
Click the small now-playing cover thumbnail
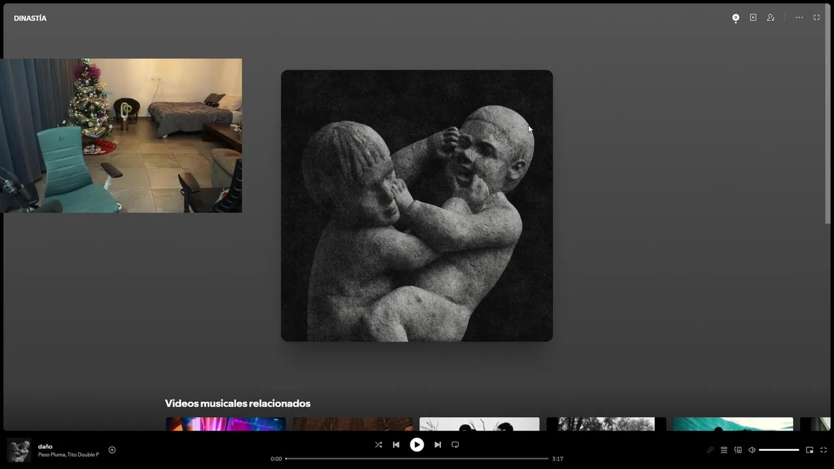[x=19, y=450]
